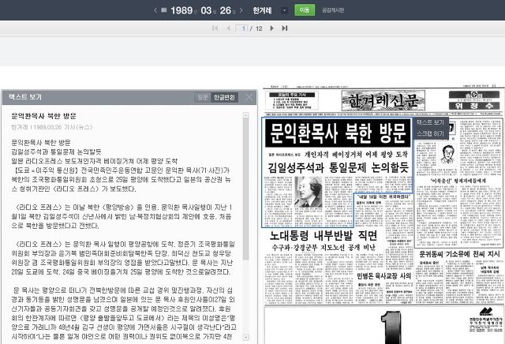The image size is (505, 344).
Task: Click the text panel scroll up arrow
Action: 245,115
